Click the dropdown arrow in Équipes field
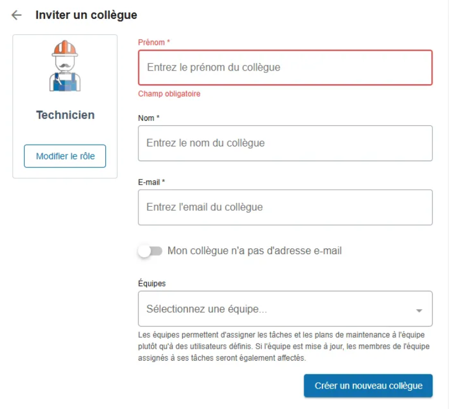This screenshot has height=409, width=449. coord(419,310)
